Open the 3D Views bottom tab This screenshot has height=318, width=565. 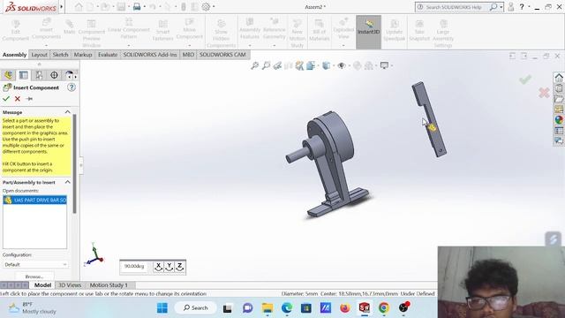(70, 284)
